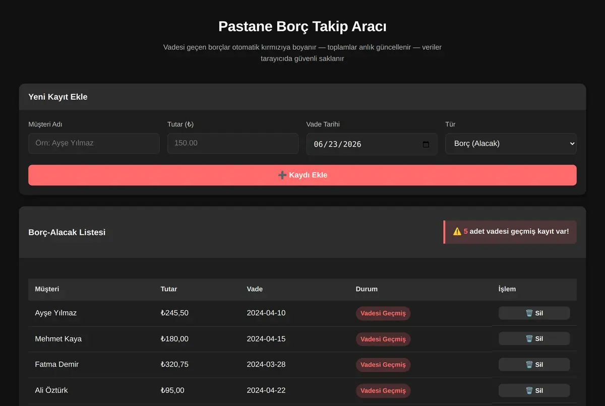Focus the Tutar amount input field
Screen dimensions: 605x406
(x=233, y=143)
